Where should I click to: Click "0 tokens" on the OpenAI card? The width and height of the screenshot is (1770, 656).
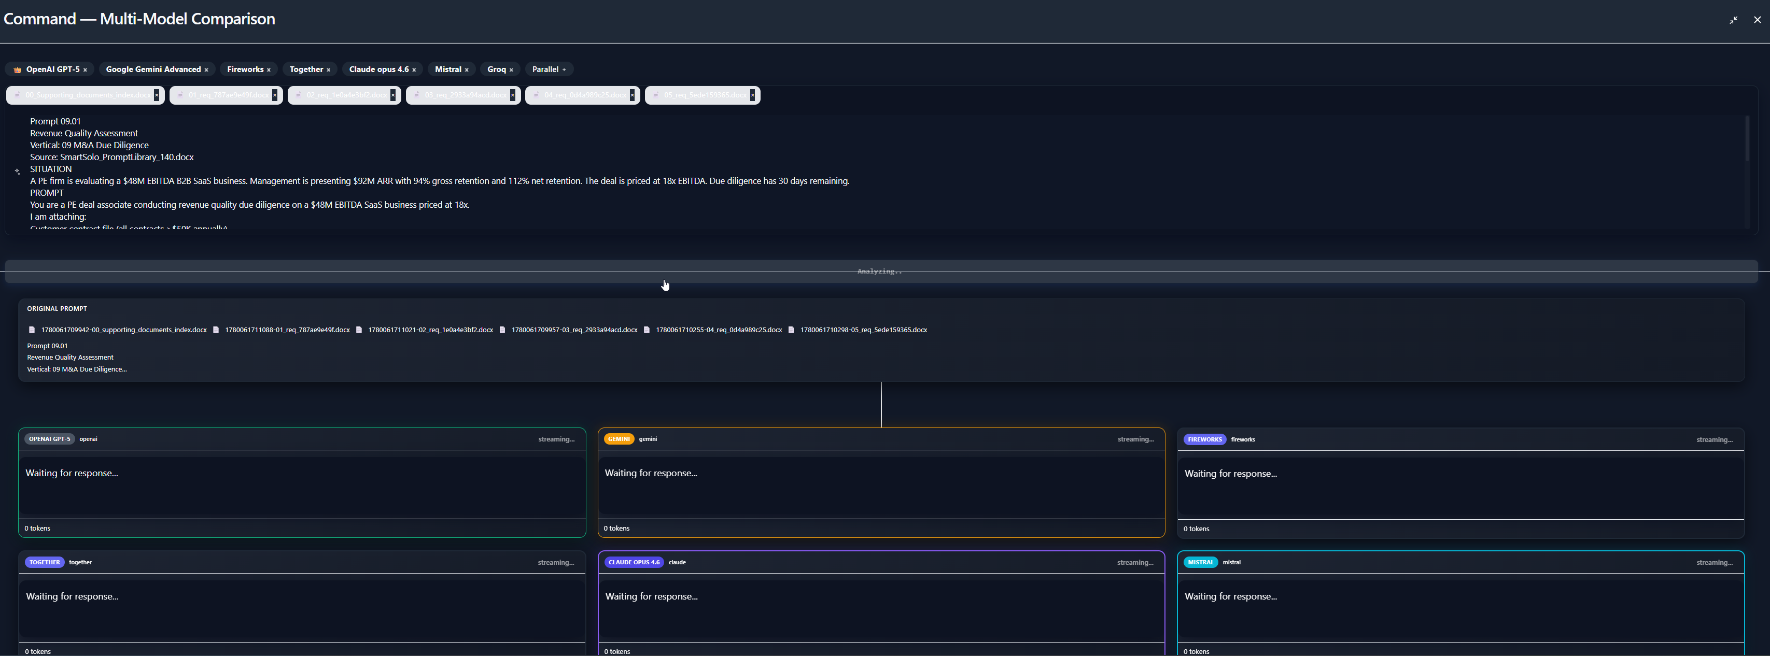pos(38,528)
